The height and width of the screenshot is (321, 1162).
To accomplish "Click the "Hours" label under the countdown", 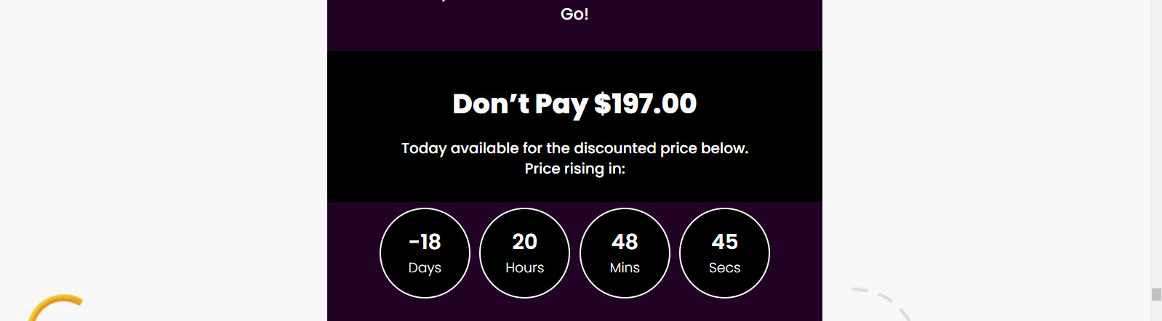I will coord(524,268).
